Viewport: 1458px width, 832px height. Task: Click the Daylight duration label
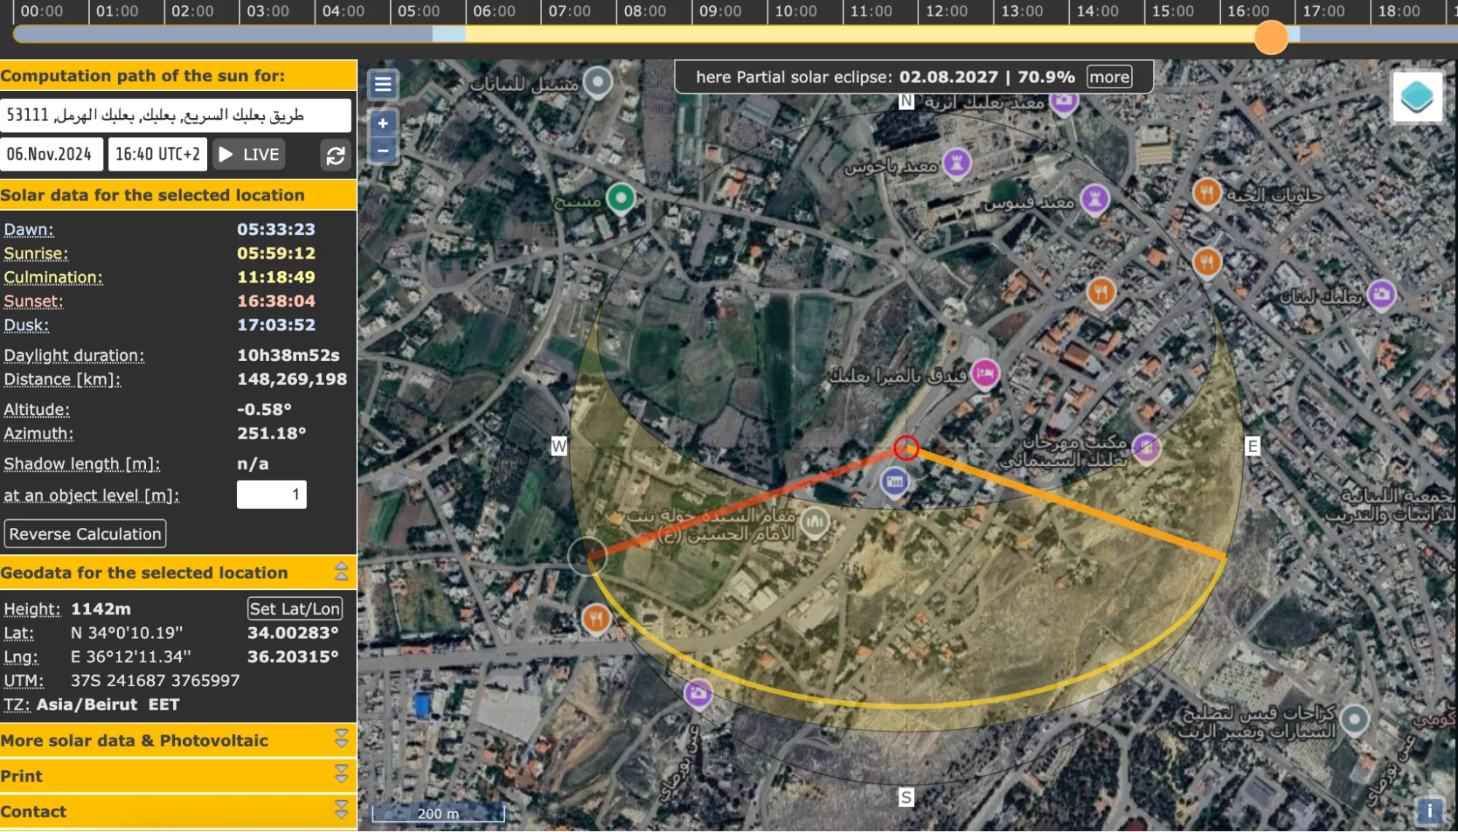tap(74, 356)
